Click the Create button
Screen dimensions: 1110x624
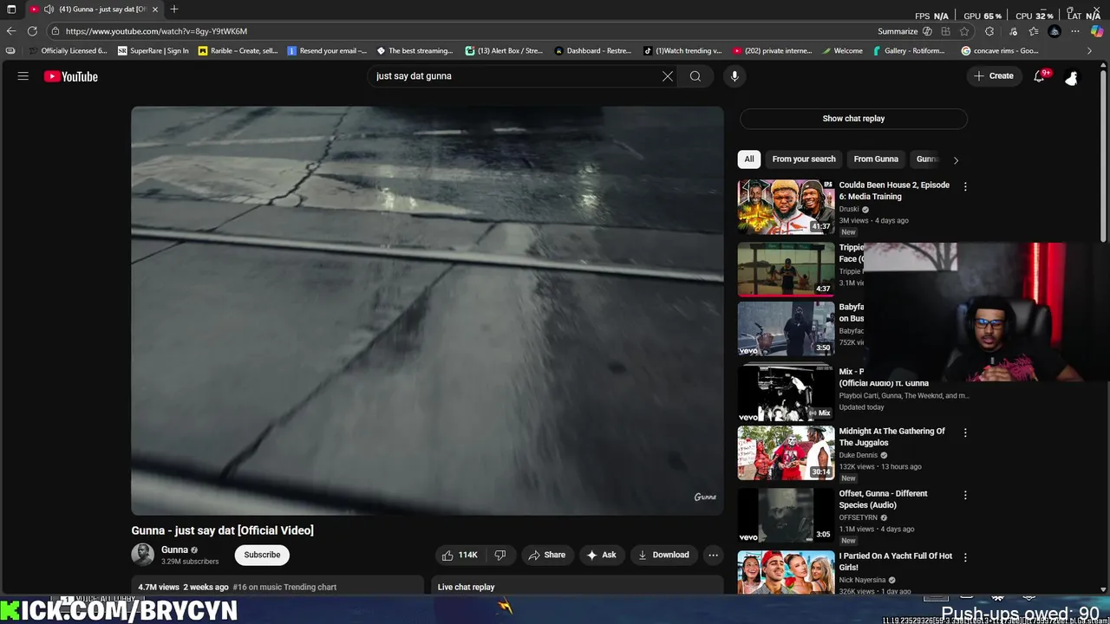994,76
